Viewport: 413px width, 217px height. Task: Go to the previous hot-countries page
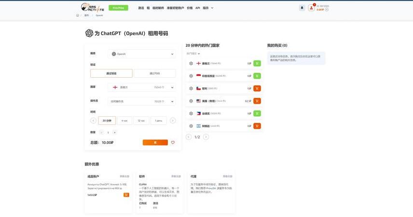point(189,137)
